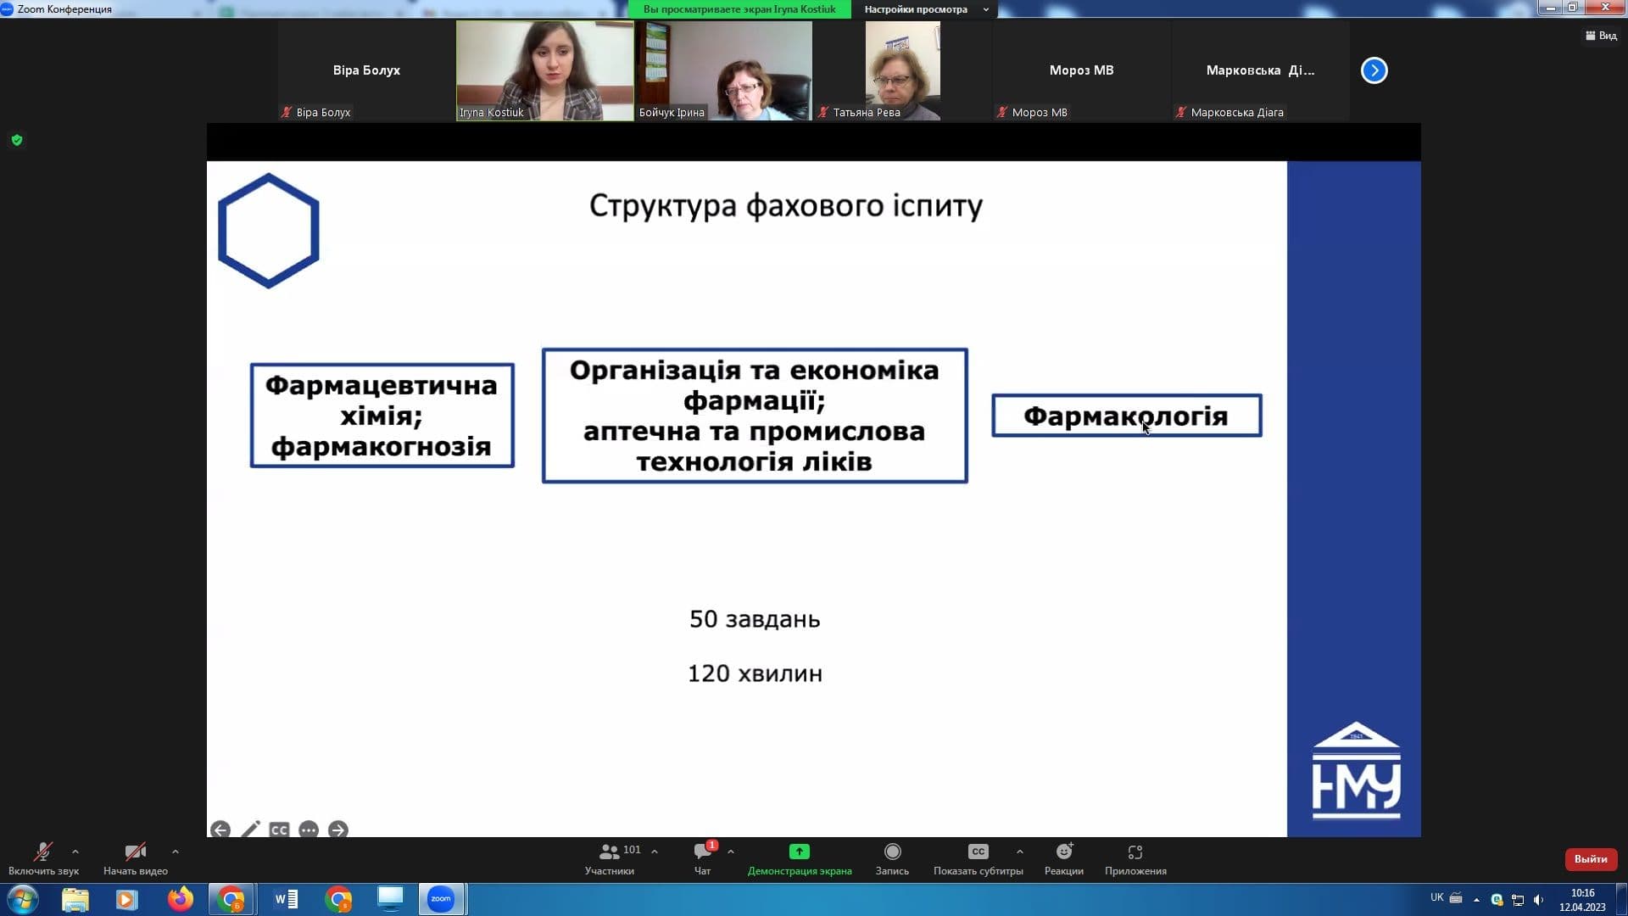Open the Реакции reactions menu
Viewport: 1628px width, 916px height.
click(x=1064, y=858)
